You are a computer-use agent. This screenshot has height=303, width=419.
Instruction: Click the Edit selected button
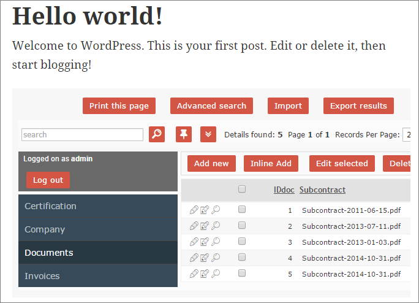(342, 163)
